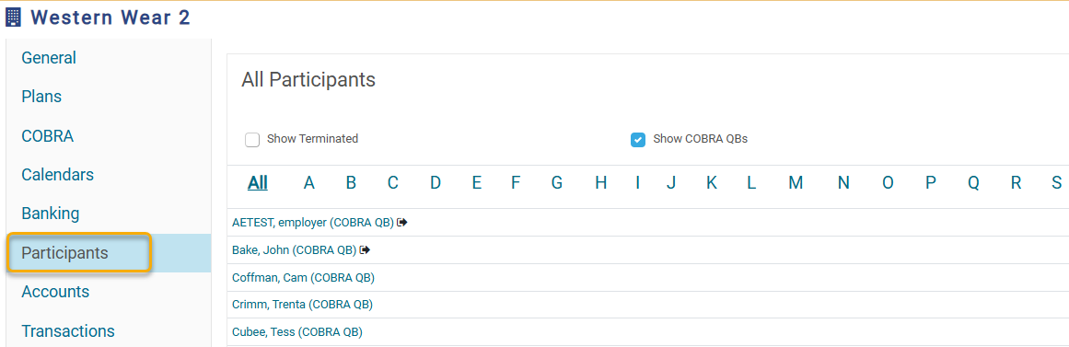Uncheck the Show COBRA QBs checkbox
The width and height of the screenshot is (1069, 347).
click(x=638, y=140)
